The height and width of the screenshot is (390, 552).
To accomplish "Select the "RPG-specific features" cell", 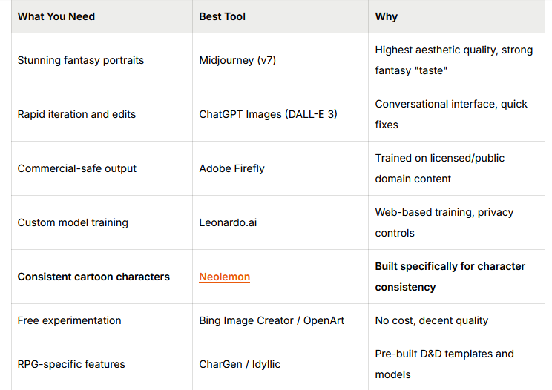I will click(x=71, y=364).
